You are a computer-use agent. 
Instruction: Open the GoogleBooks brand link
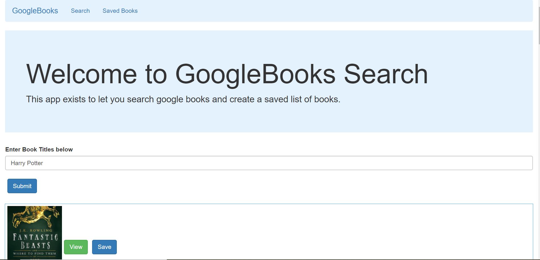[35, 11]
